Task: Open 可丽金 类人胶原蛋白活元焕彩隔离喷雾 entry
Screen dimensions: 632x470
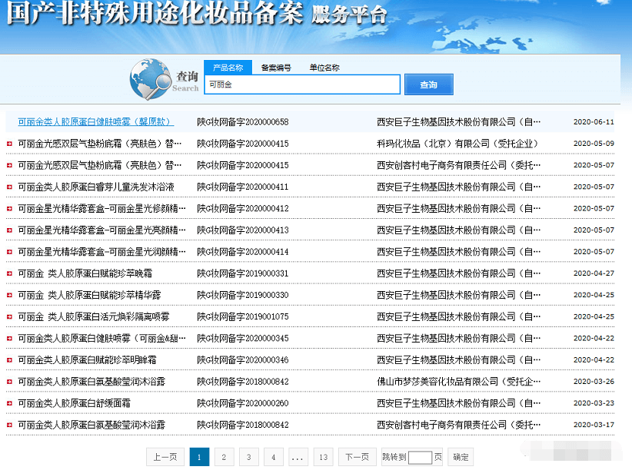Action: pos(94,316)
